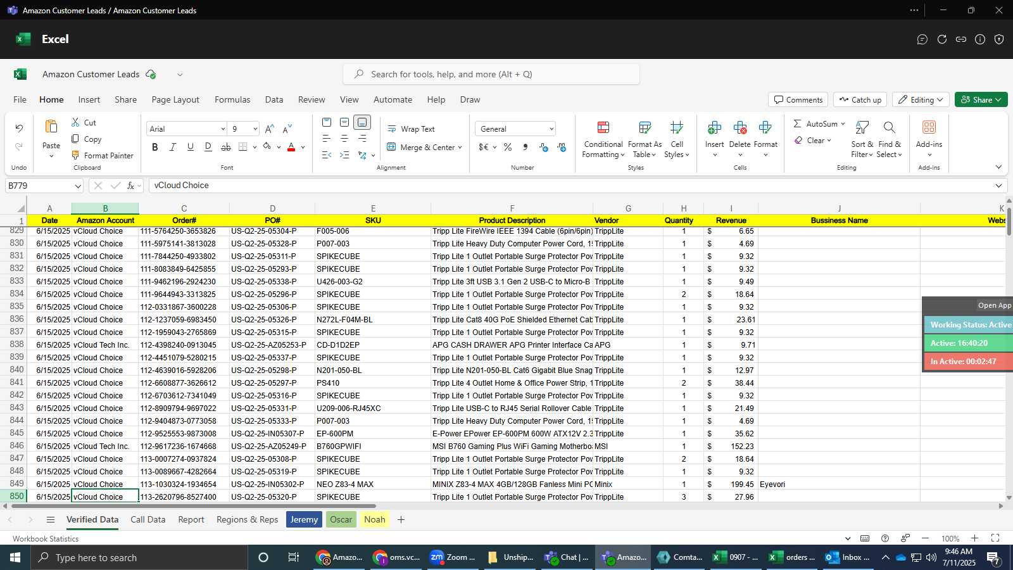Align text to the right

(x=362, y=138)
